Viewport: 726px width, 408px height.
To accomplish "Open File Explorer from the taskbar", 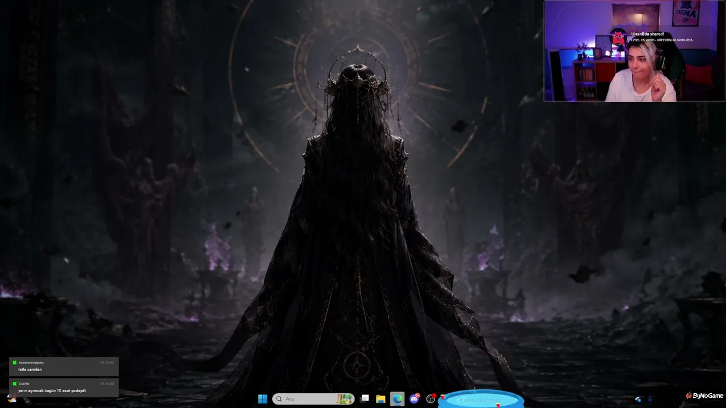I will (381, 399).
